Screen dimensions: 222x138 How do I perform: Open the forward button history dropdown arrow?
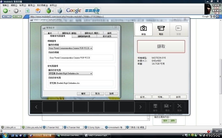[x=20, y=11]
